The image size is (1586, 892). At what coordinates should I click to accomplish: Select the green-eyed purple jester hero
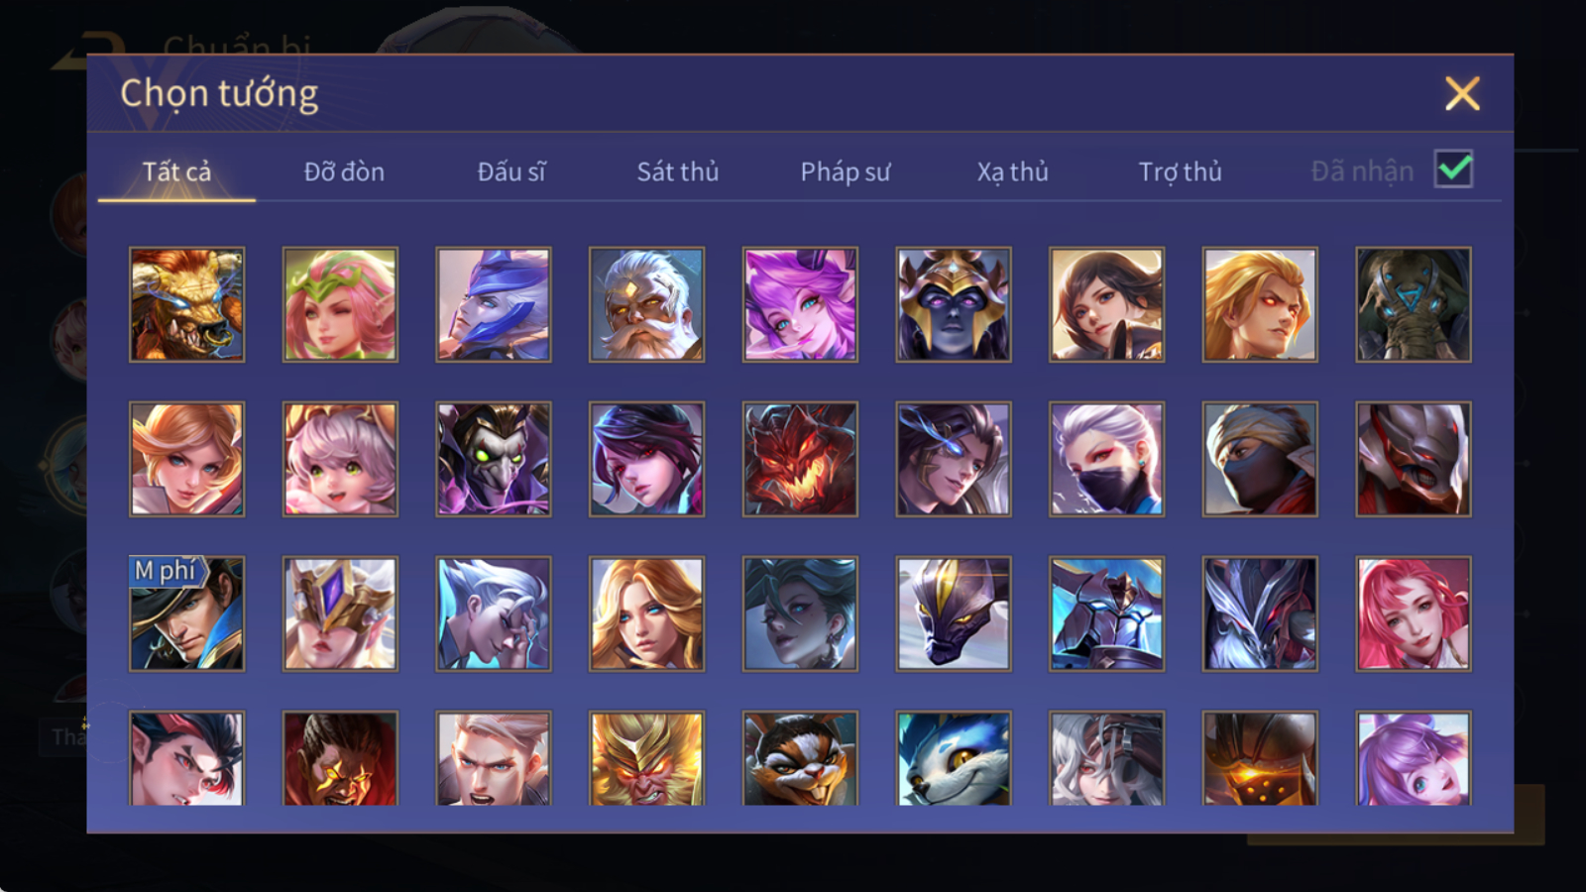pyautogui.click(x=494, y=459)
